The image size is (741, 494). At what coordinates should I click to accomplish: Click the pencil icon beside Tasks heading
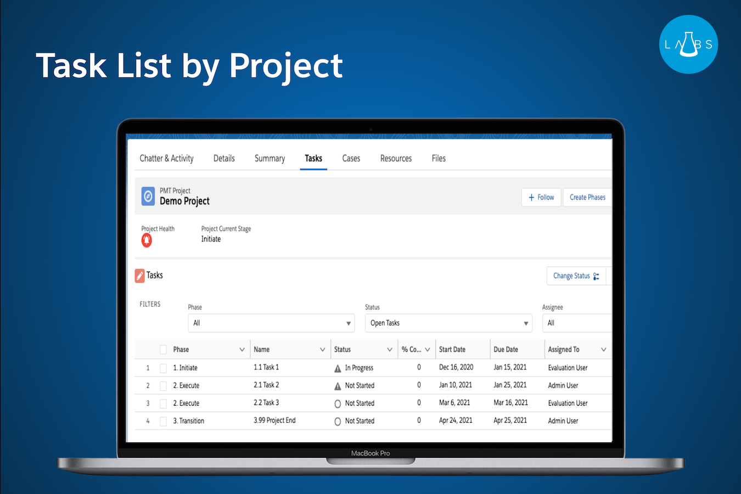pos(139,275)
